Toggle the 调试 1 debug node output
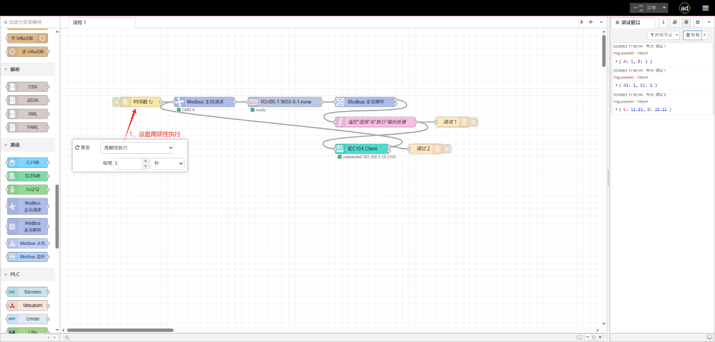Image resolution: width=715 pixels, height=342 pixels. point(474,122)
